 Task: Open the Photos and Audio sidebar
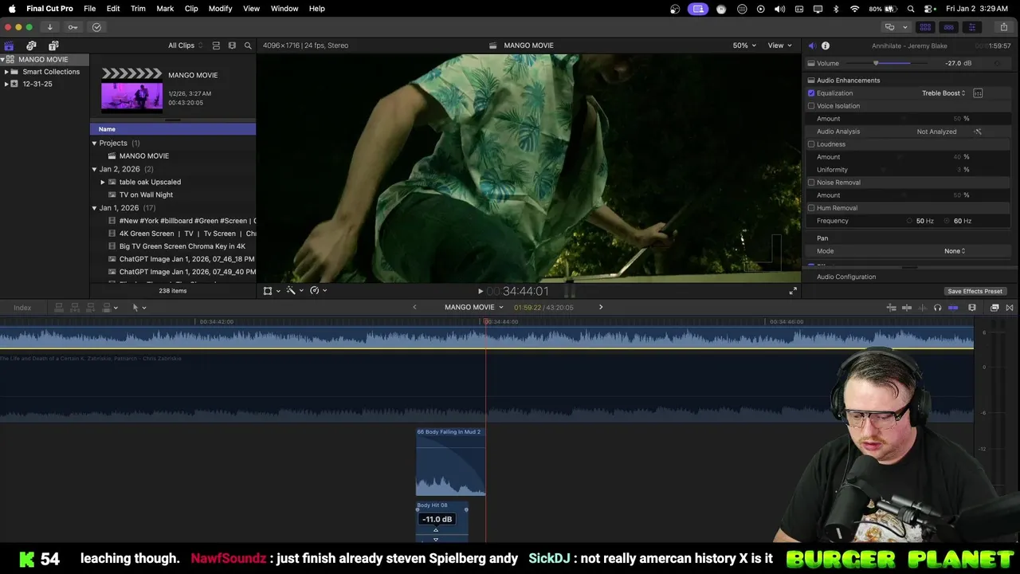point(31,45)
